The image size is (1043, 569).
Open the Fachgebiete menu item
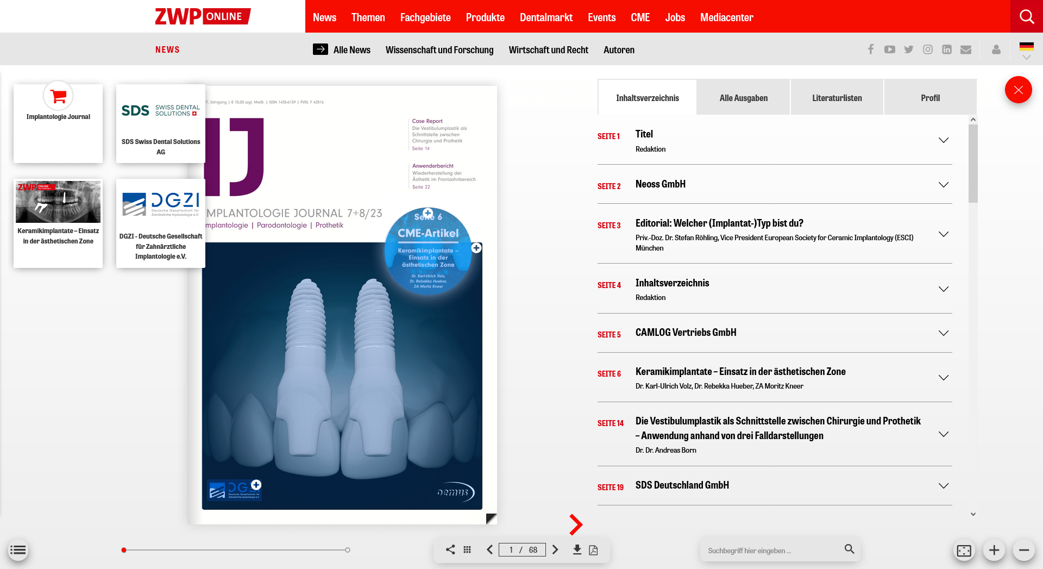click(x=425, y=17)
